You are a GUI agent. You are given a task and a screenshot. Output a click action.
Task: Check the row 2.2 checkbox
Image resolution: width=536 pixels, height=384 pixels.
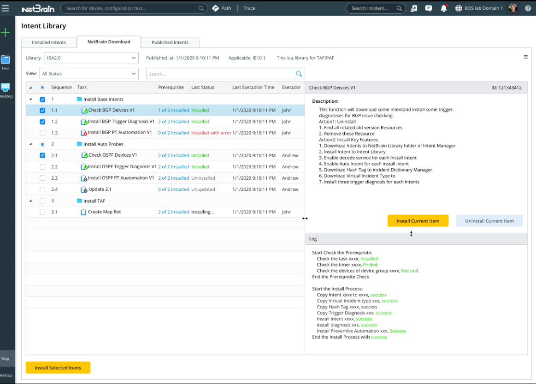pyautogui.click(x=42, y=167)
